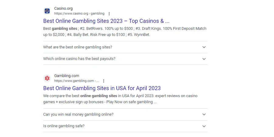The image size is (274, 137).
Task: Click the https://www.casino.org › gambling URL
Action: (79, 14)
